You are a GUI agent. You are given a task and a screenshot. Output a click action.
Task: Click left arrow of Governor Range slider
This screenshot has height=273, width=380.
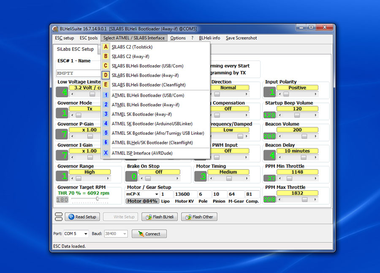(x=72, y=178)
